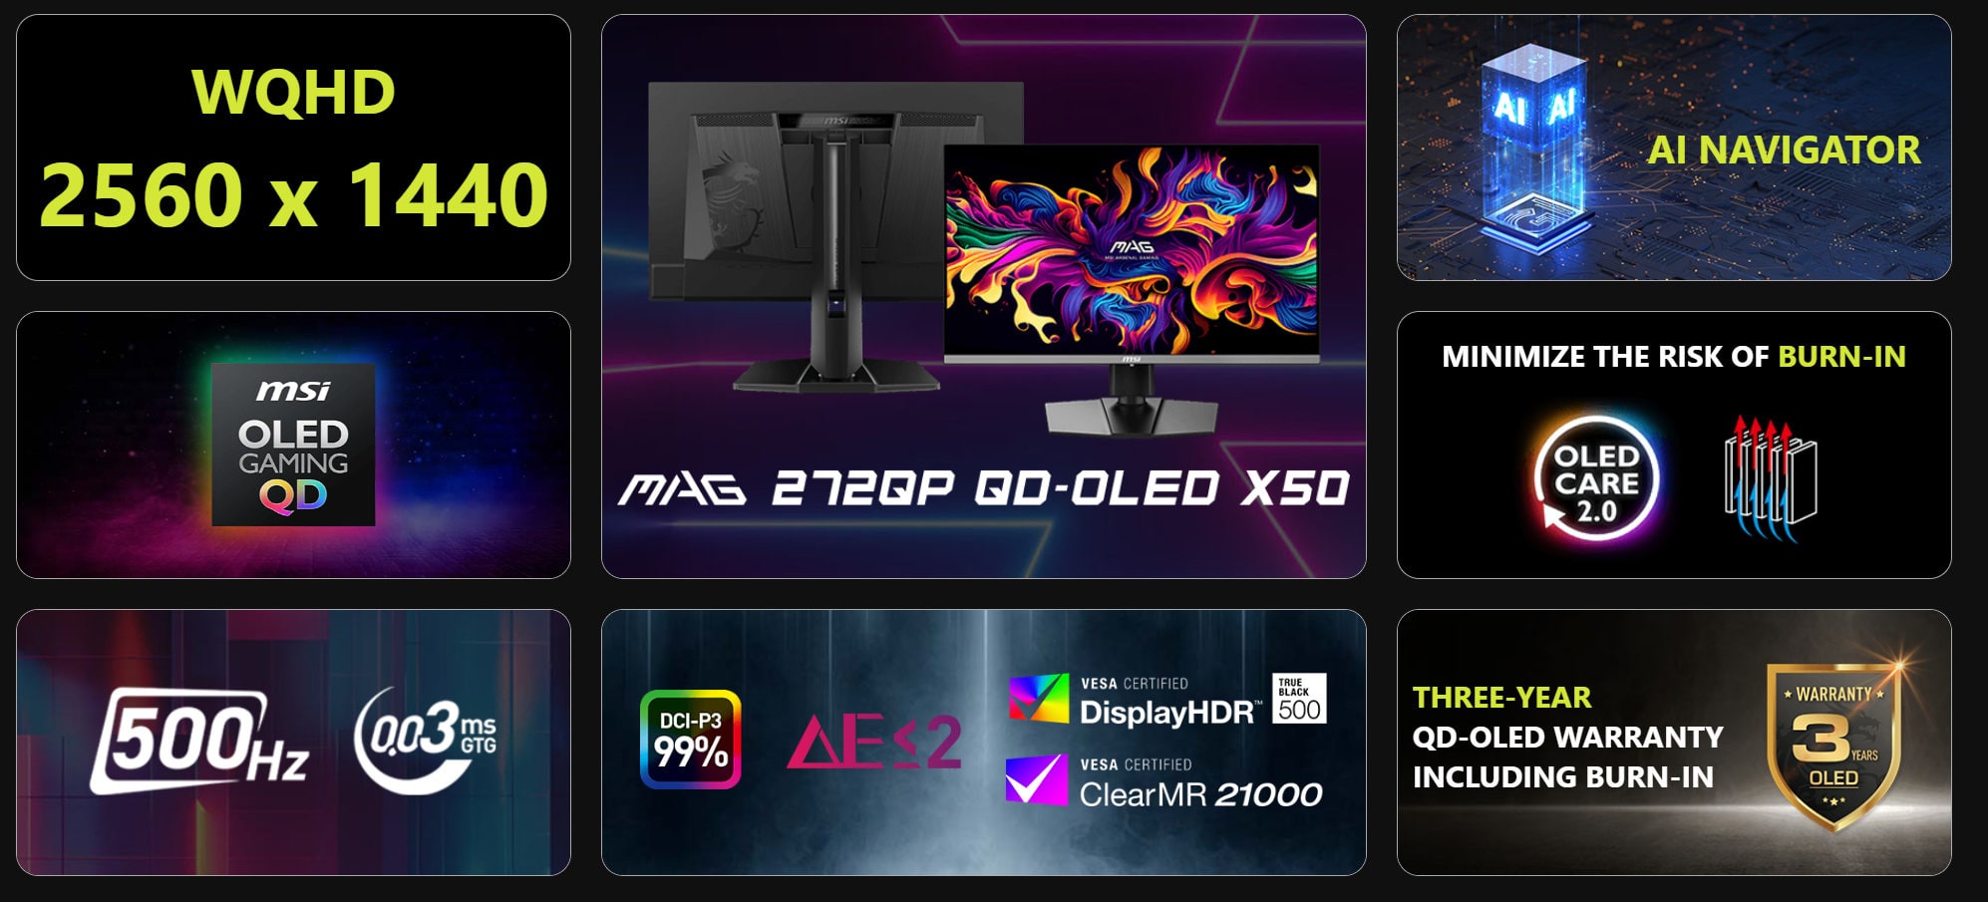Click the heatsink airflow arrows icon
Screen dimensions: 1988x902
[1771, 479]
